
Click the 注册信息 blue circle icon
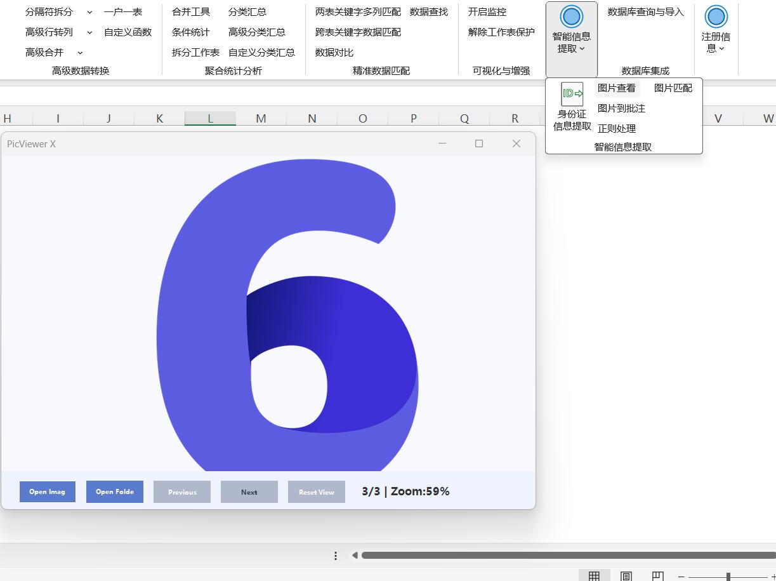[x=716, y=17]
